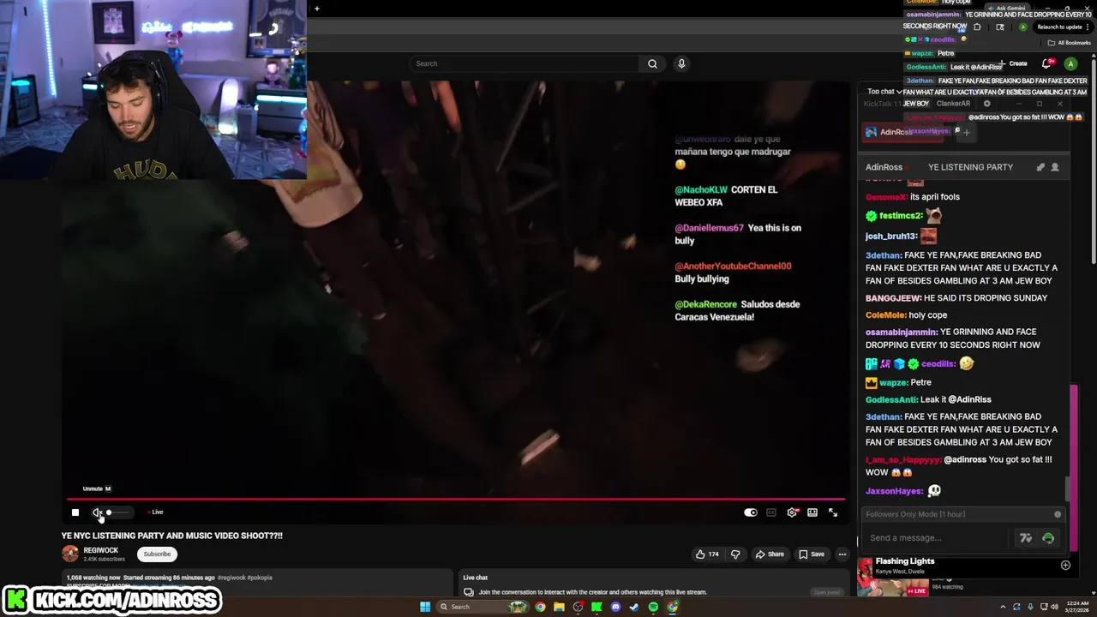The image size is (1097, 617).
Task: Click Ask Gemini button
Action: (x=1005, y=9)
